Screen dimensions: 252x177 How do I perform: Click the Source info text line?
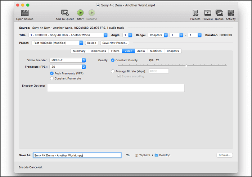point(78,28)
